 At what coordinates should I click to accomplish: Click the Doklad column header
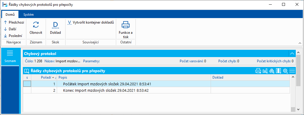coord(250,77)
